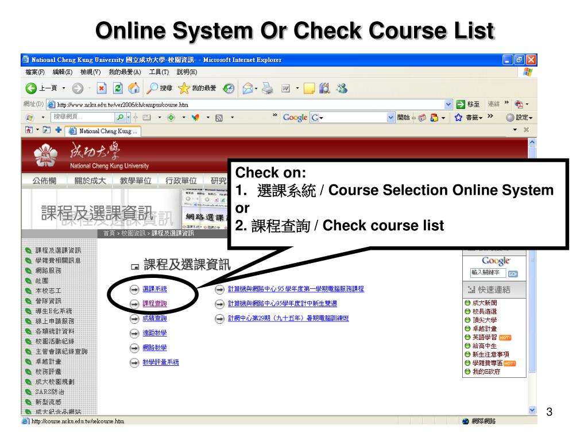Image resolution: width=588 pixels, height=441 pixels.
Task: Open address bar dropdown arrow
Action: click(x=448, y=105)
